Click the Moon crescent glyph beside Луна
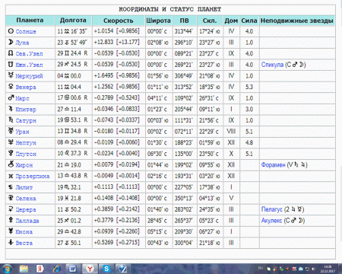The width and height of the screenshot is (342, 274). pos(11,42)
